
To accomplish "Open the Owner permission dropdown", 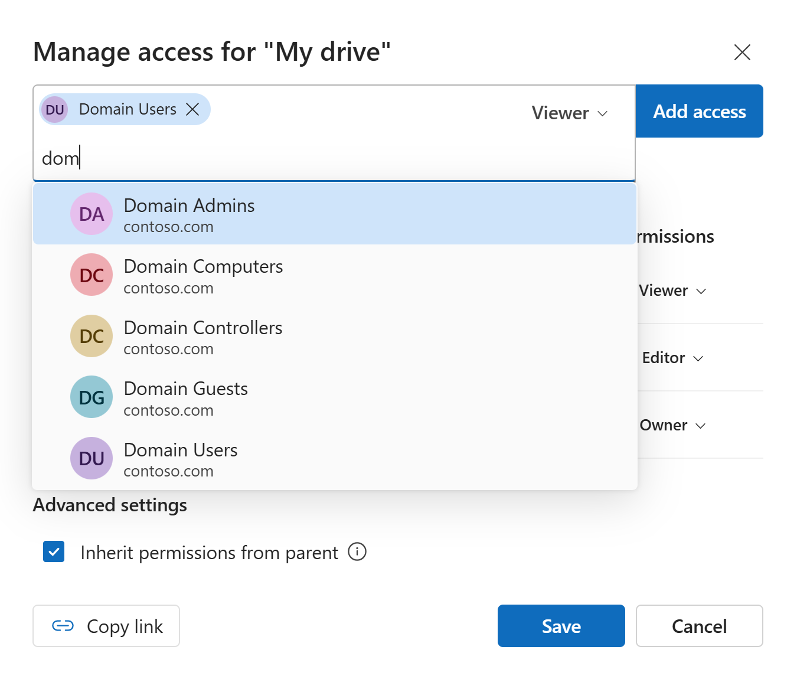I will coord(672,425).
